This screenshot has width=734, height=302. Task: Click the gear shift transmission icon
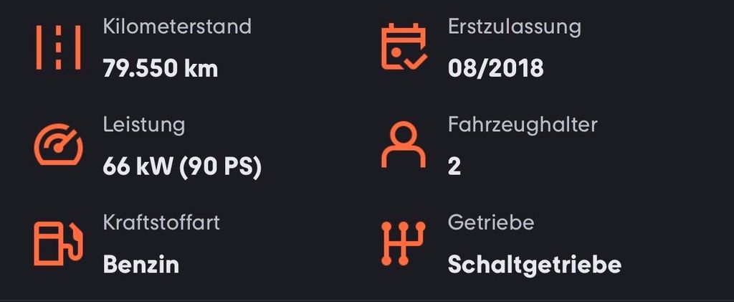click(x=403, y=244)
